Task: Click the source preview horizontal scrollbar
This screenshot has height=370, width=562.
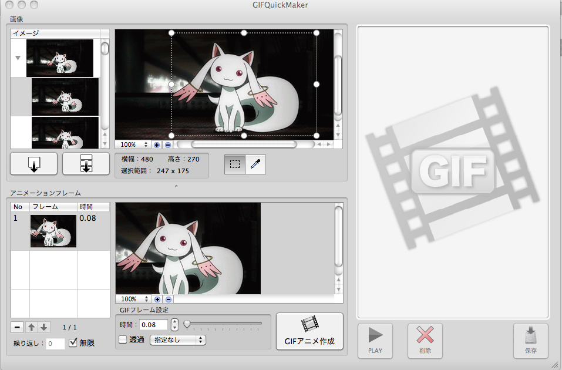Action: 244,144
